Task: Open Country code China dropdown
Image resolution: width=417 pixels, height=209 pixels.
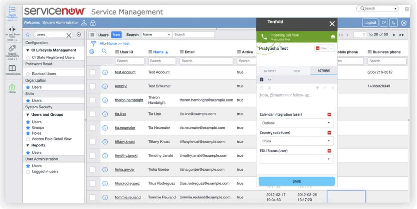Action: coord(297,141)
